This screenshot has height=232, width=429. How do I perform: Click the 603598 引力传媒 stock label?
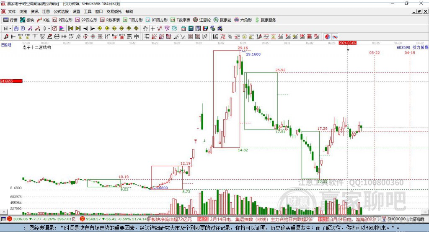coord(413,47)
